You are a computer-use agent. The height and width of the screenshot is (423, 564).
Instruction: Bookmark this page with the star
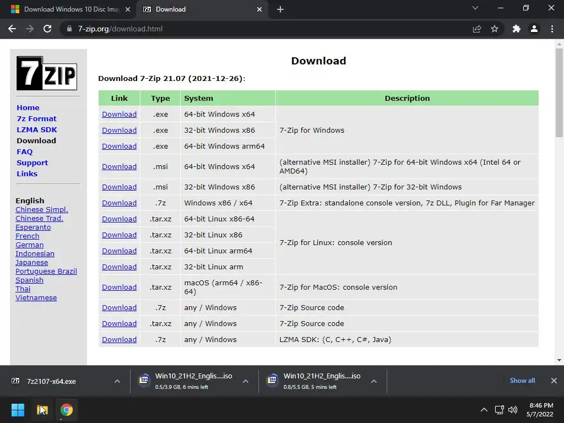[x=495, y=29]
